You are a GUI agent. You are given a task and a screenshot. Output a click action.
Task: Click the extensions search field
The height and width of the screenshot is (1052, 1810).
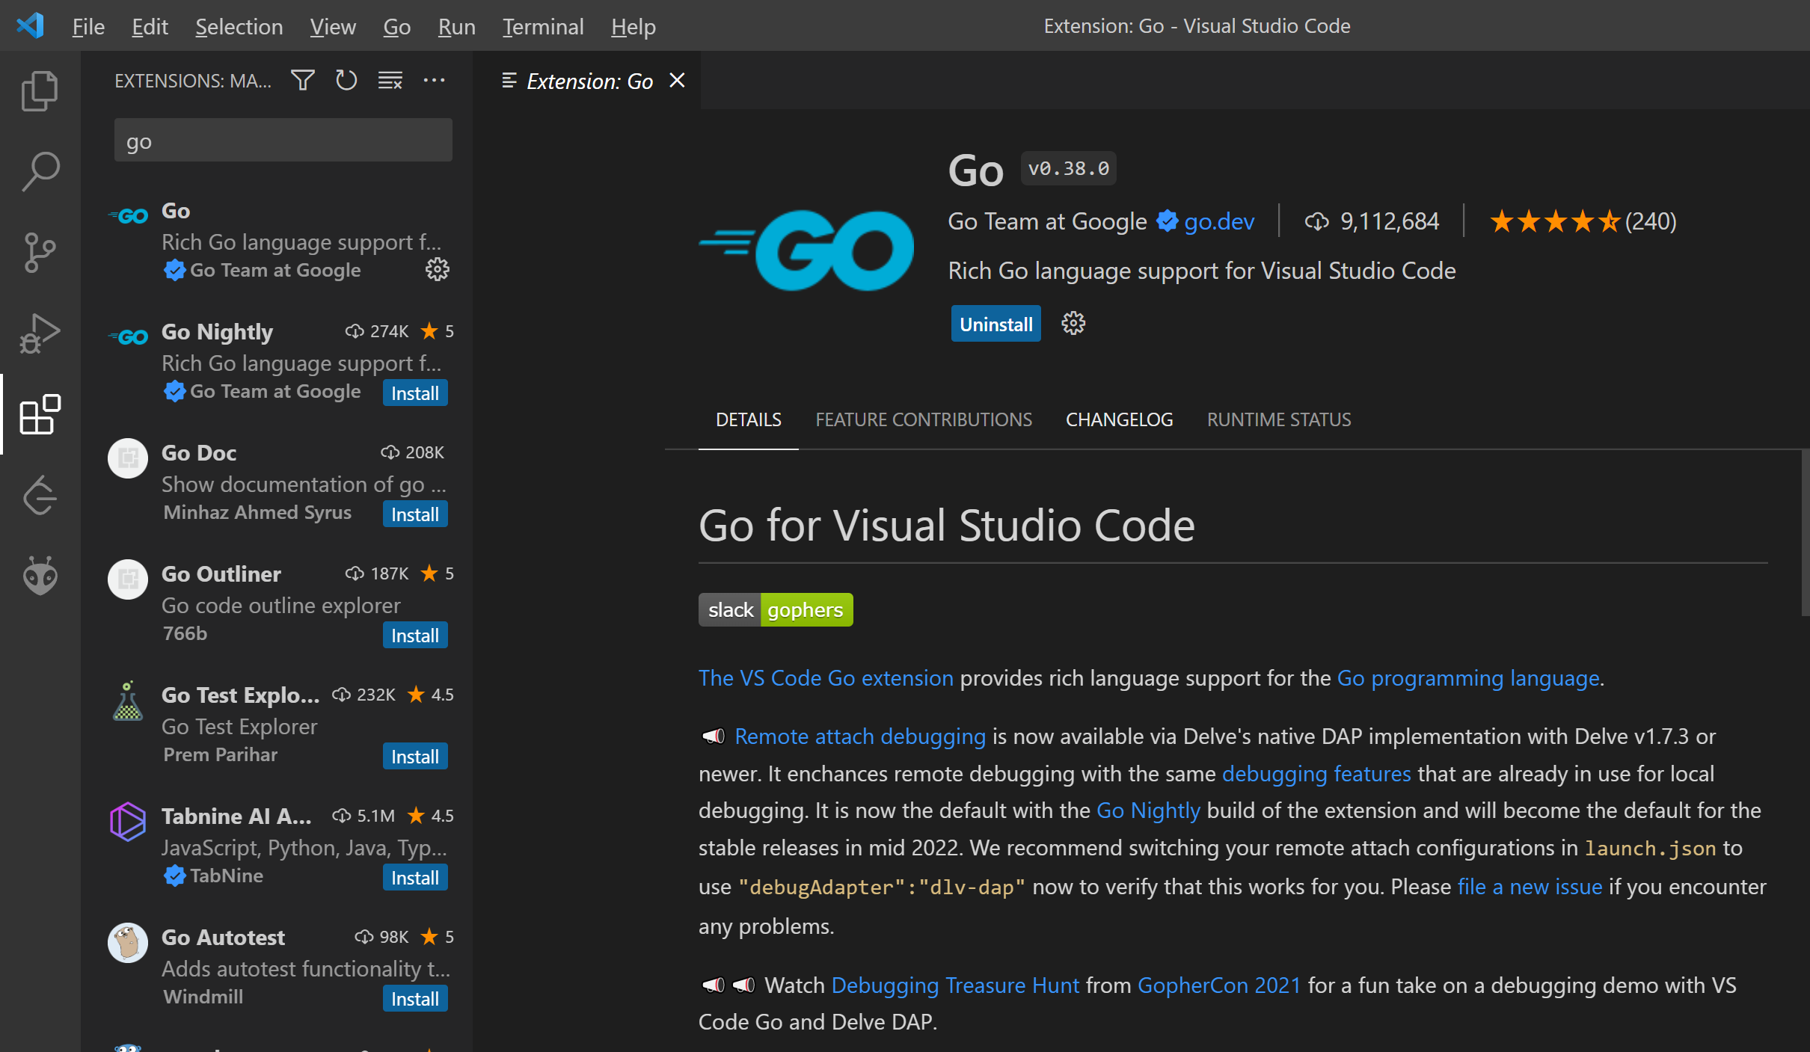(x=283, y=141)
